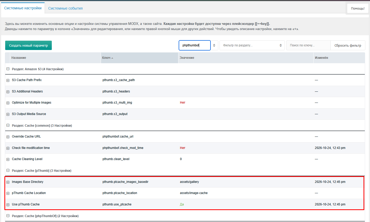The image size is (370, 222).
Task: Expand the Override Cache URL row
Action: click(x=8, y=137)
